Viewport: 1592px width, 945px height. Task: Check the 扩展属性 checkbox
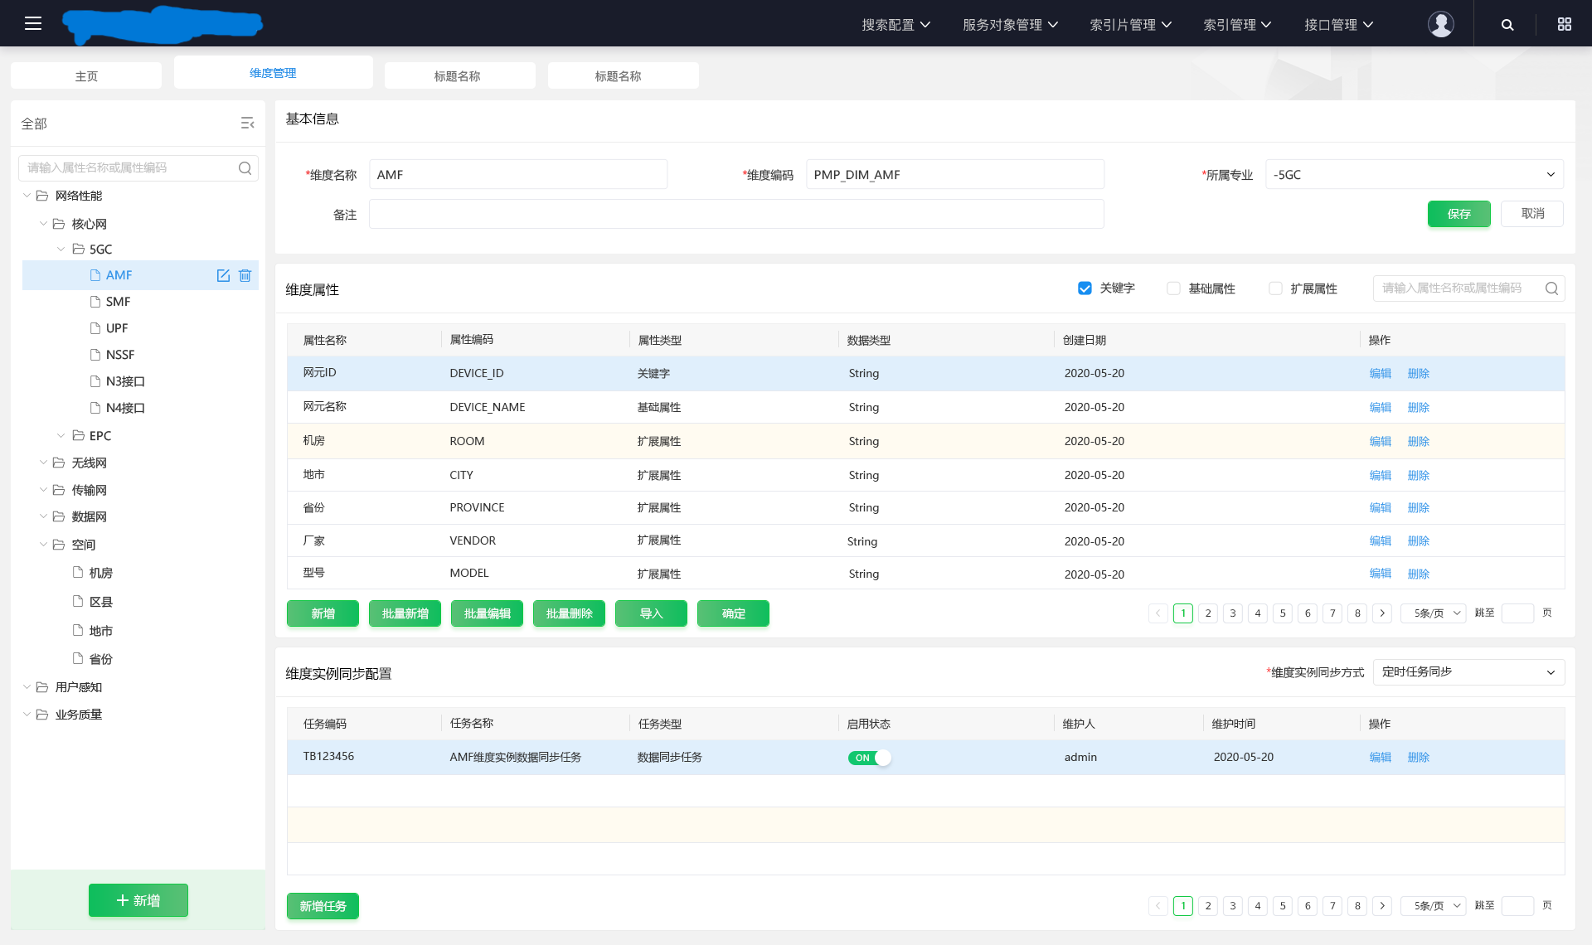[x=1275, y=288]
